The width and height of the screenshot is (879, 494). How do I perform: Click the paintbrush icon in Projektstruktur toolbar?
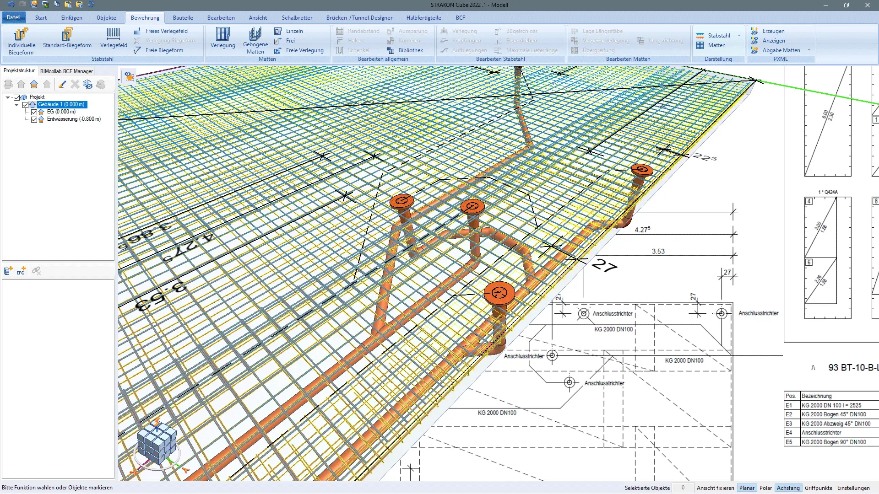coord(62,84)
